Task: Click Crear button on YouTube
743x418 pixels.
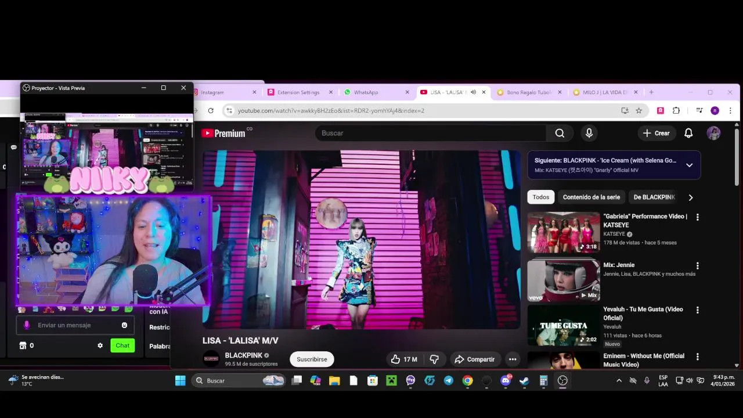Action: point(657,133)
